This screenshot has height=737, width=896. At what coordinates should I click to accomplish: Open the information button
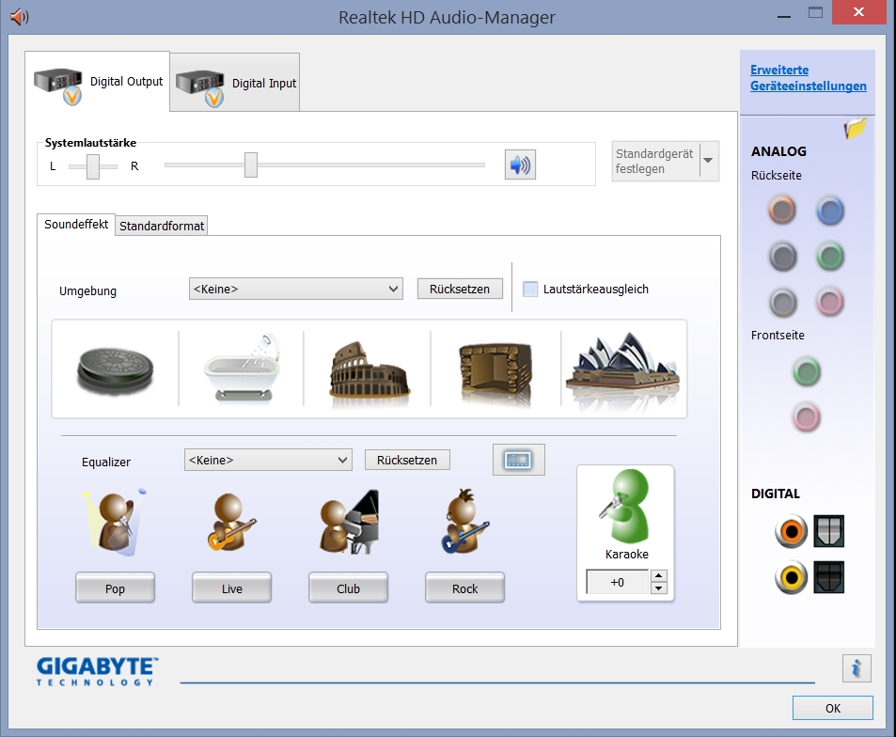[x=856, y=668]
